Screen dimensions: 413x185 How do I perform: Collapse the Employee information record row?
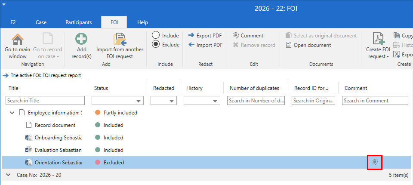click(12, 113)
